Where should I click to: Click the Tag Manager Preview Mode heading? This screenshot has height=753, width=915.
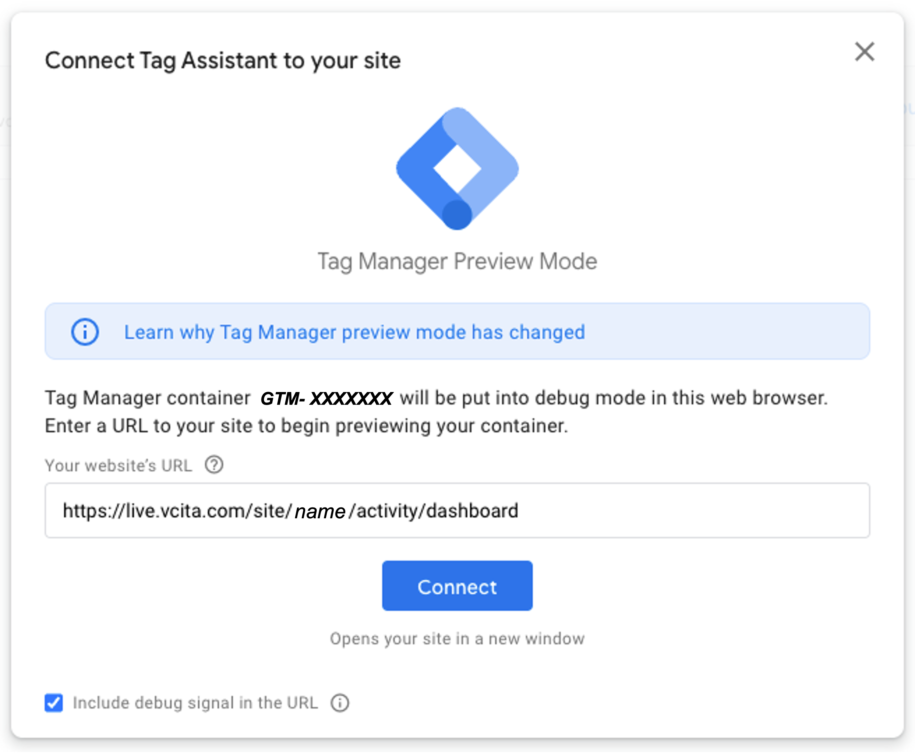tap(457, 262)
